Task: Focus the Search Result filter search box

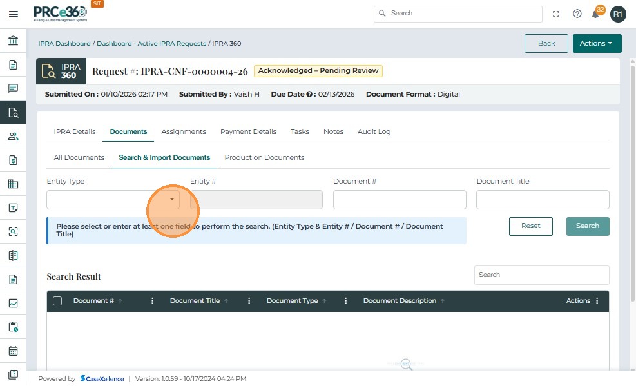Action: (541, 275)
